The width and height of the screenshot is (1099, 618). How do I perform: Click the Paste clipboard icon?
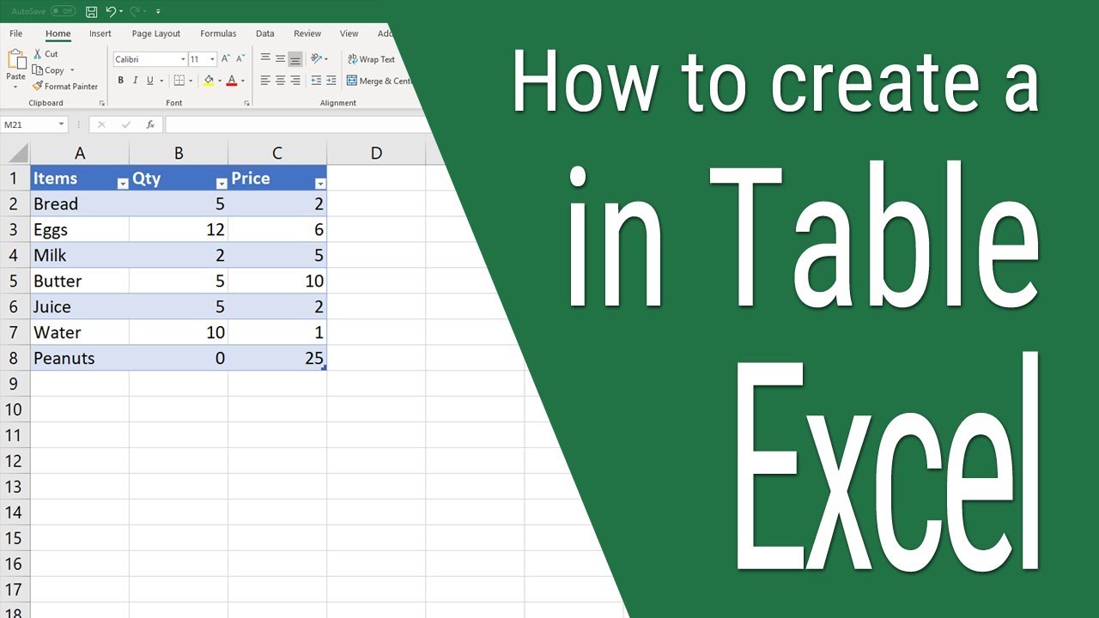(x=16, y=60)
